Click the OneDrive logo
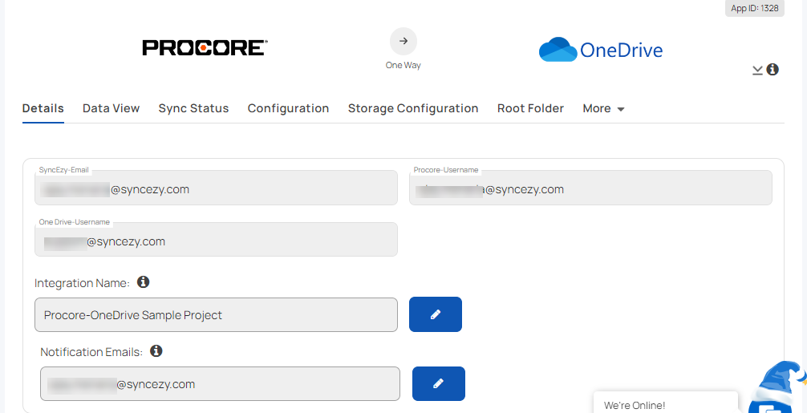This screenshot has width=807, height=413. 601,50
